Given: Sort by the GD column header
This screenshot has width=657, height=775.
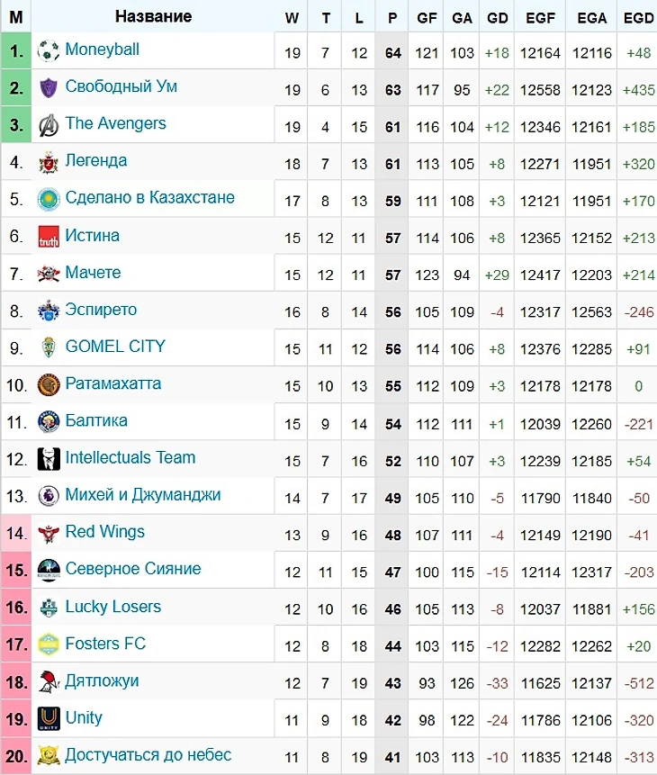Looking at the screenshot, I should [497, 17].
